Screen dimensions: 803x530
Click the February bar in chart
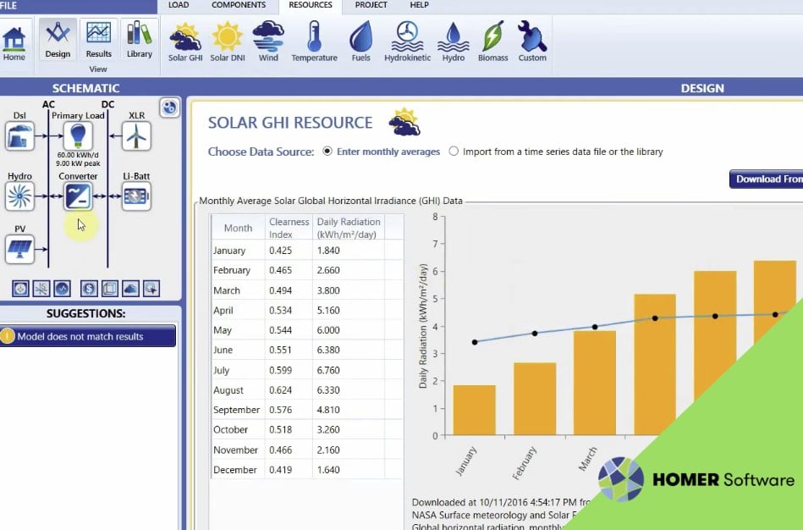535,399
